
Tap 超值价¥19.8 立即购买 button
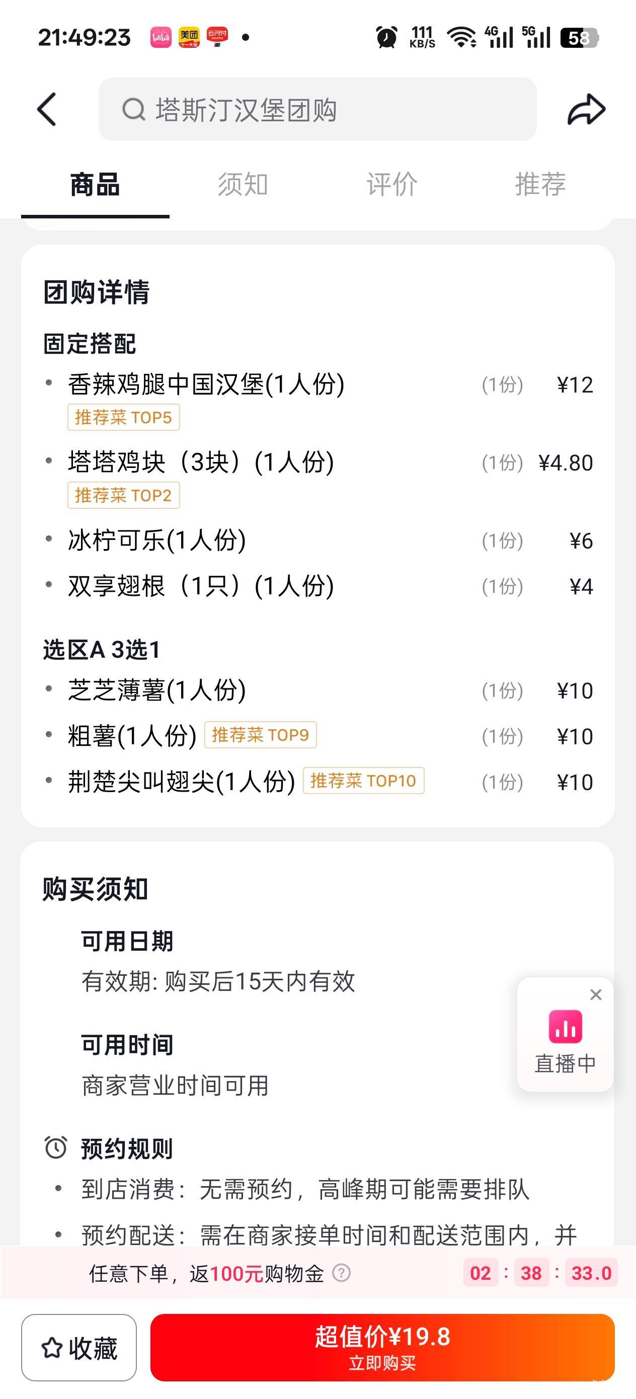382,1347
